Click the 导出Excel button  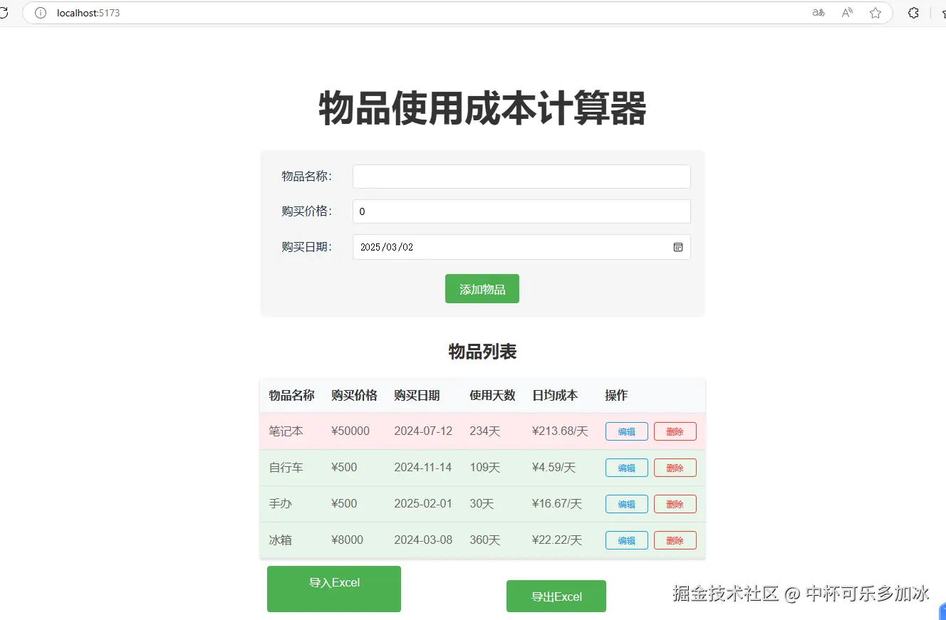[x=556, y=597]
